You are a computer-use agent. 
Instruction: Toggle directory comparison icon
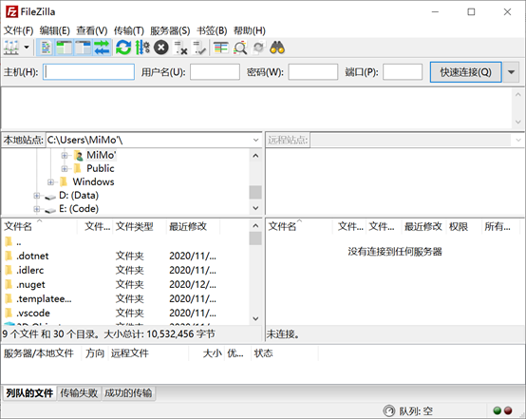point(240,48)
